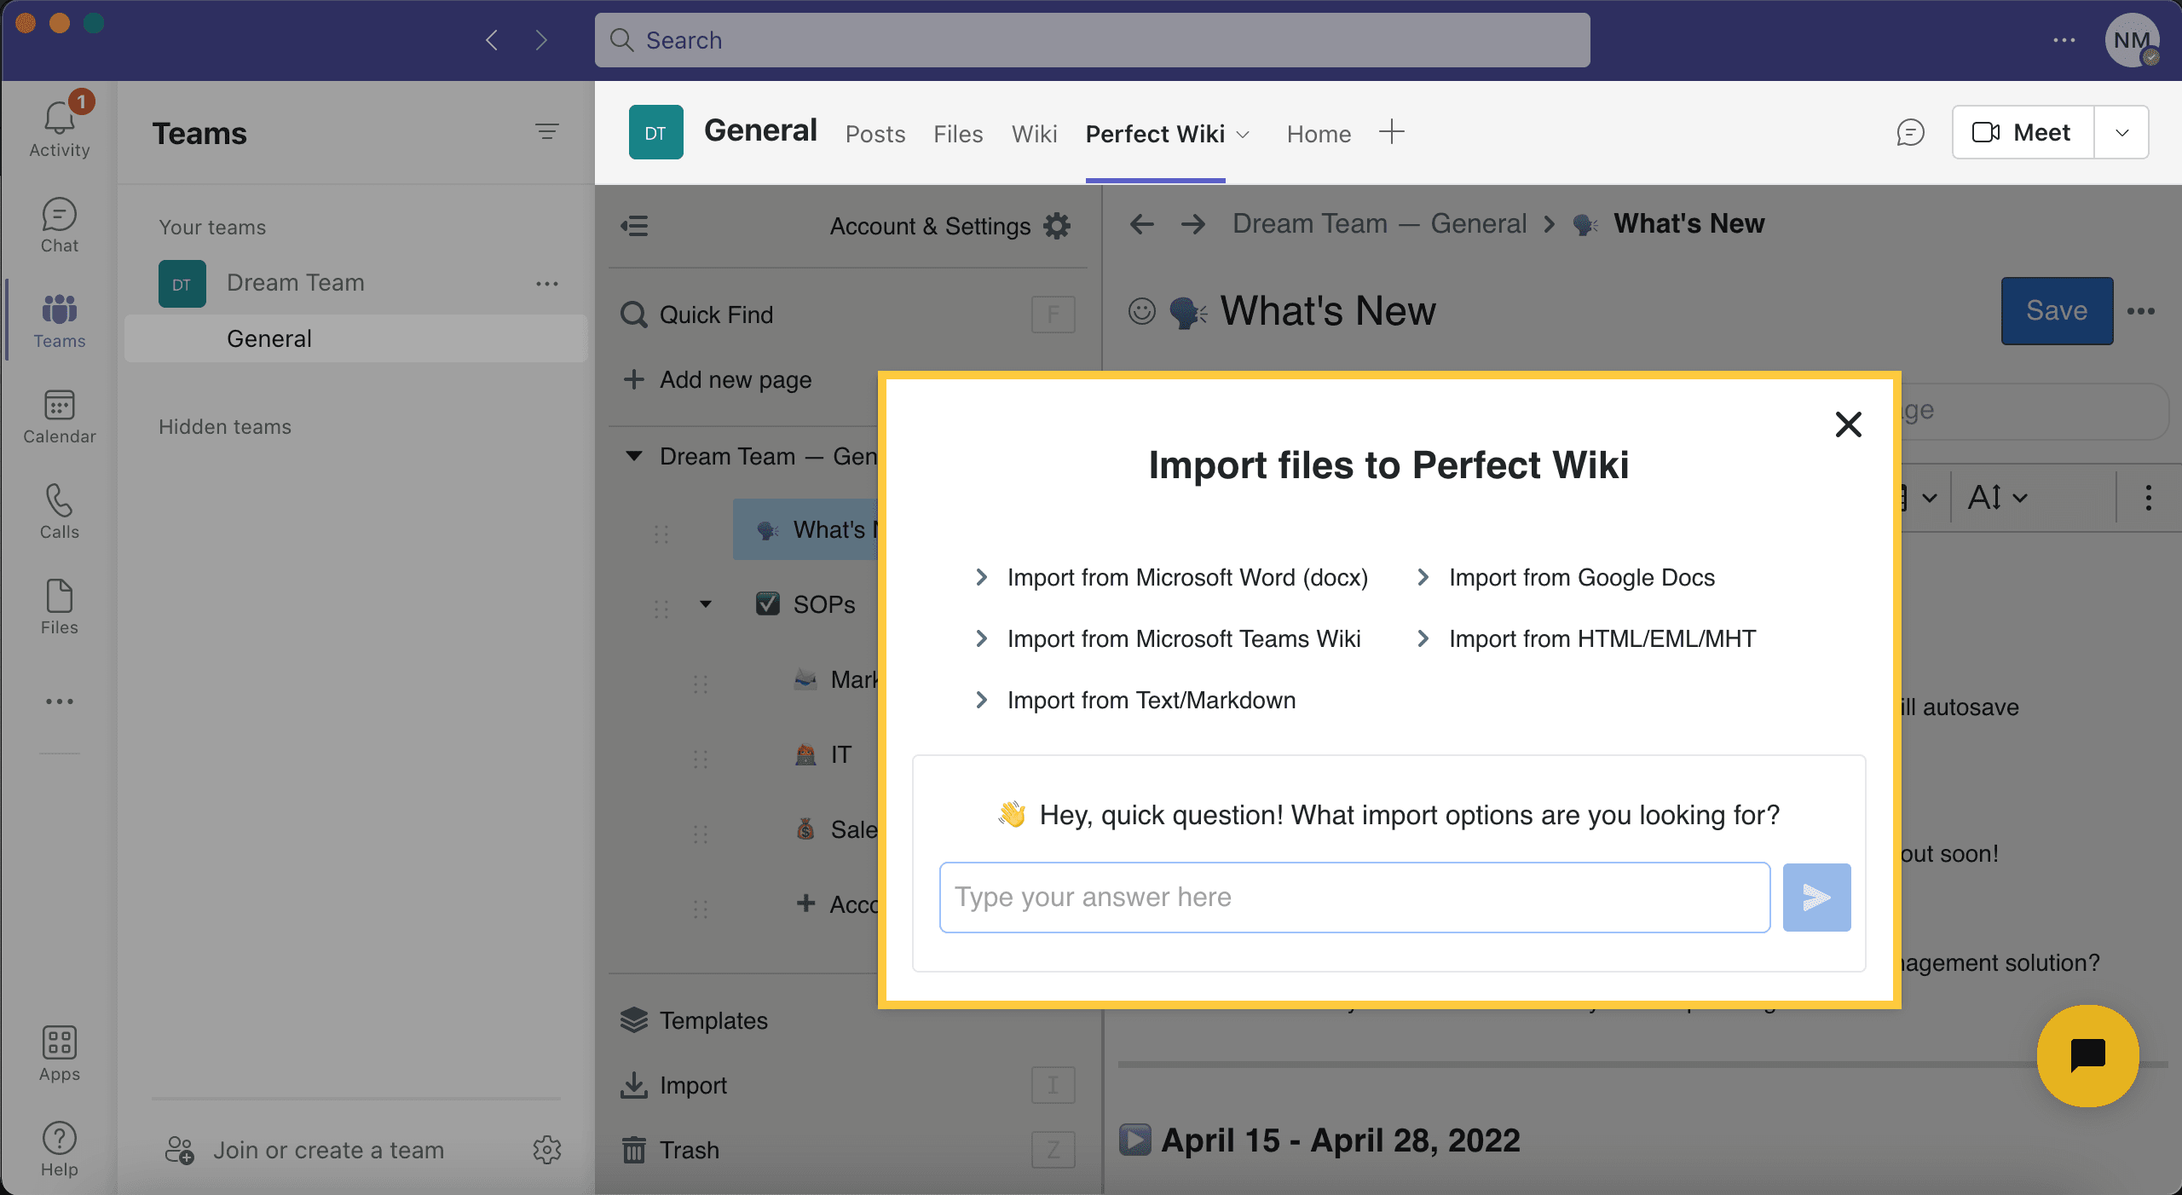
Task: Expand Import from Text/Markdown
Action: [x=1134, y=700]
